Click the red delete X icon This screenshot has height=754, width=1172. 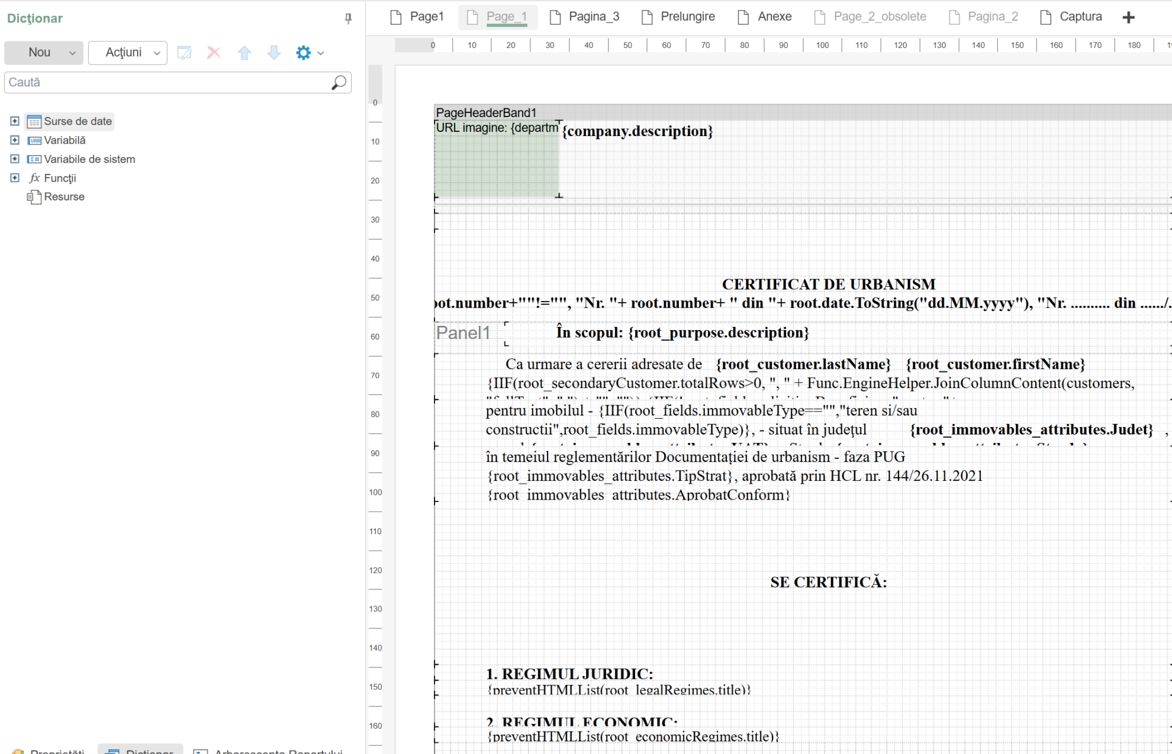214,53
